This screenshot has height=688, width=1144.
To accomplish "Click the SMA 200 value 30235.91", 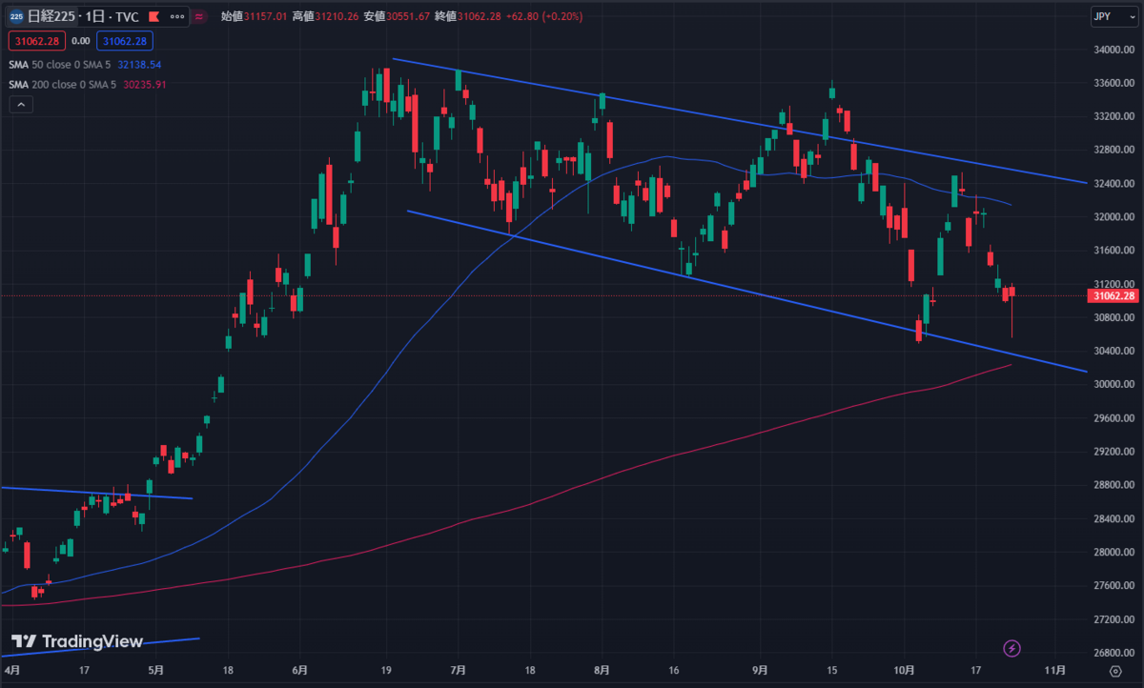I will tap(146, 84).
